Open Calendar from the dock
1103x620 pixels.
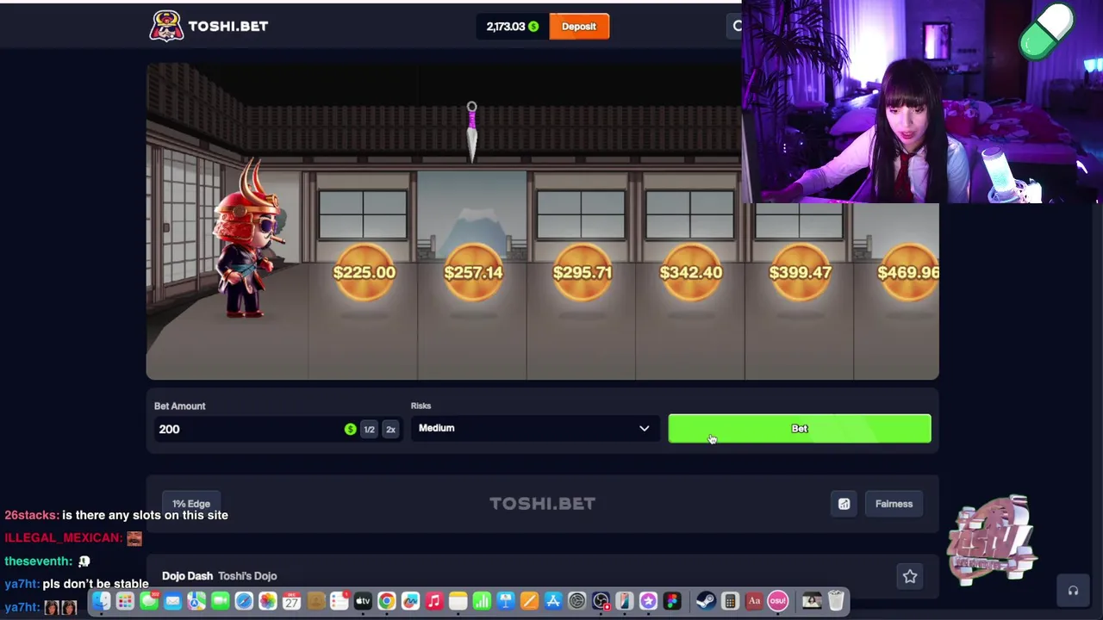291,601
